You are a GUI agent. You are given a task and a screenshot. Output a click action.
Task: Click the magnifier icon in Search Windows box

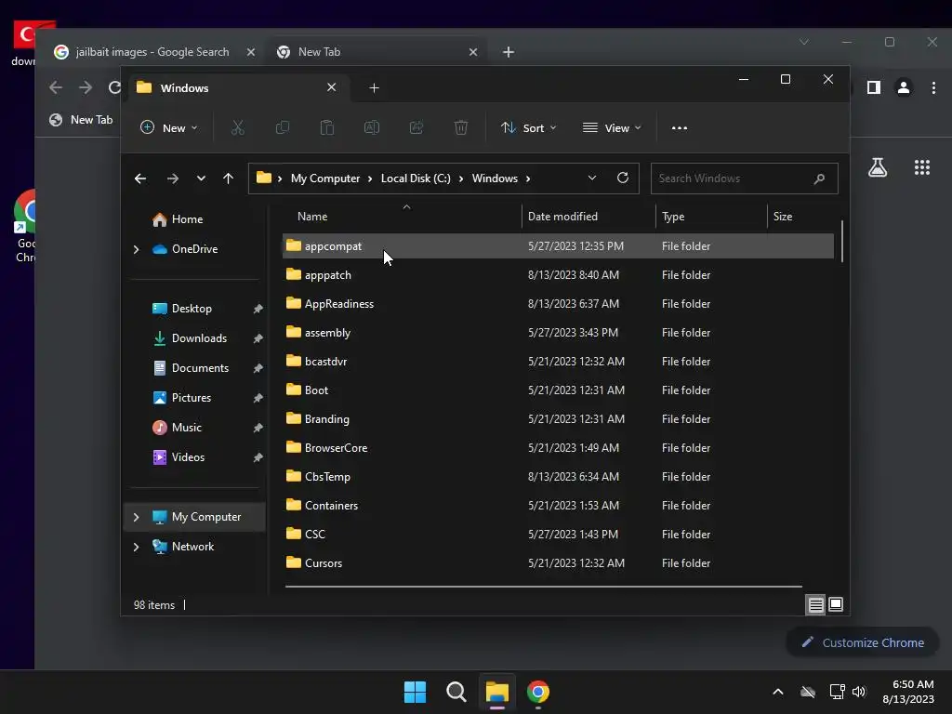coord(819,178)
